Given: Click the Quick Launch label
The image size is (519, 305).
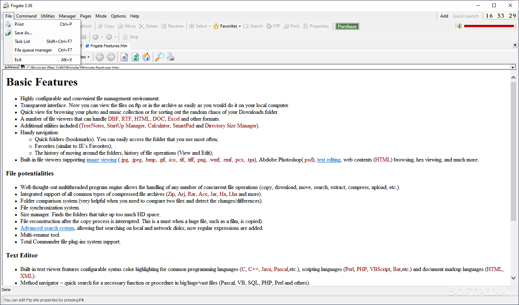Looking at the screenshot, I should coord(465,16).
